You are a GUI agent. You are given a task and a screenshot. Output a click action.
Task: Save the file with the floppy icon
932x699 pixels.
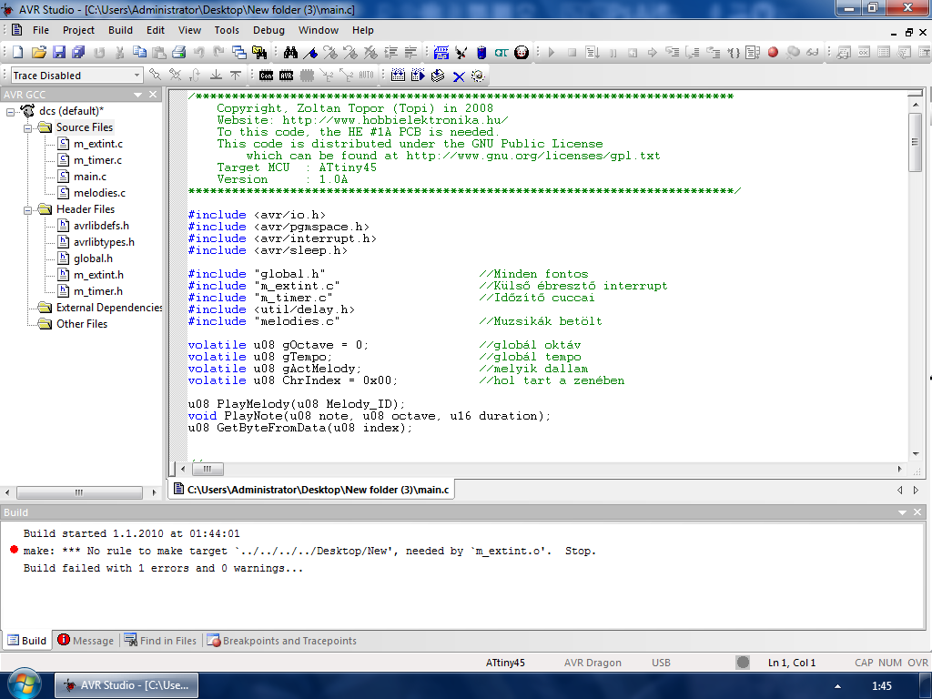click(59, 52)
